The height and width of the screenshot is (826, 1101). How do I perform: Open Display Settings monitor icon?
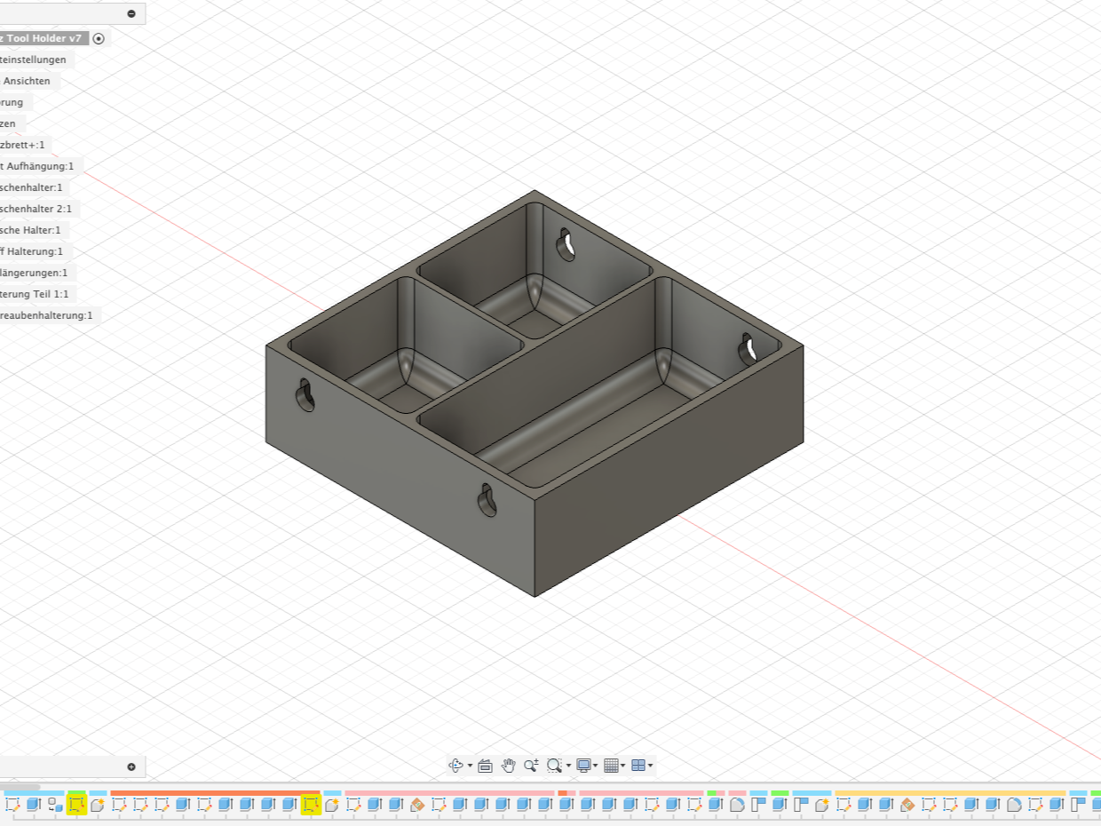(583, 765)
